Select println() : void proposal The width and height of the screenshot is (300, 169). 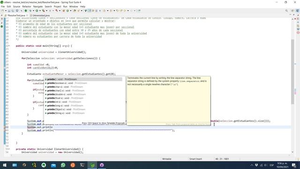click(x=83, y=79)
